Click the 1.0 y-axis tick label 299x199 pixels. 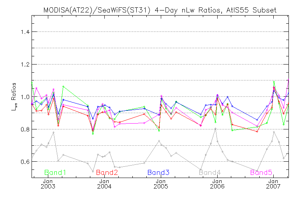pyautogui.click(x=25, y=97)
